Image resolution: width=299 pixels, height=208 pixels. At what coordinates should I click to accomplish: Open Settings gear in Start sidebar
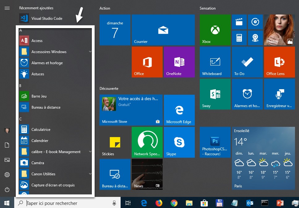click(7, 175)
